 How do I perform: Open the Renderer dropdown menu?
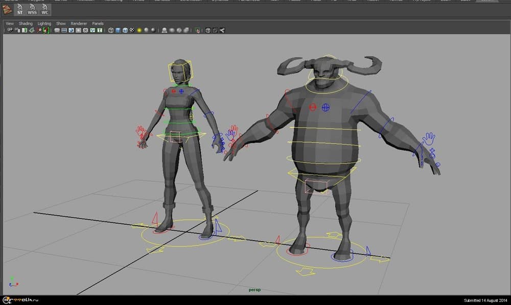point(79,24)
